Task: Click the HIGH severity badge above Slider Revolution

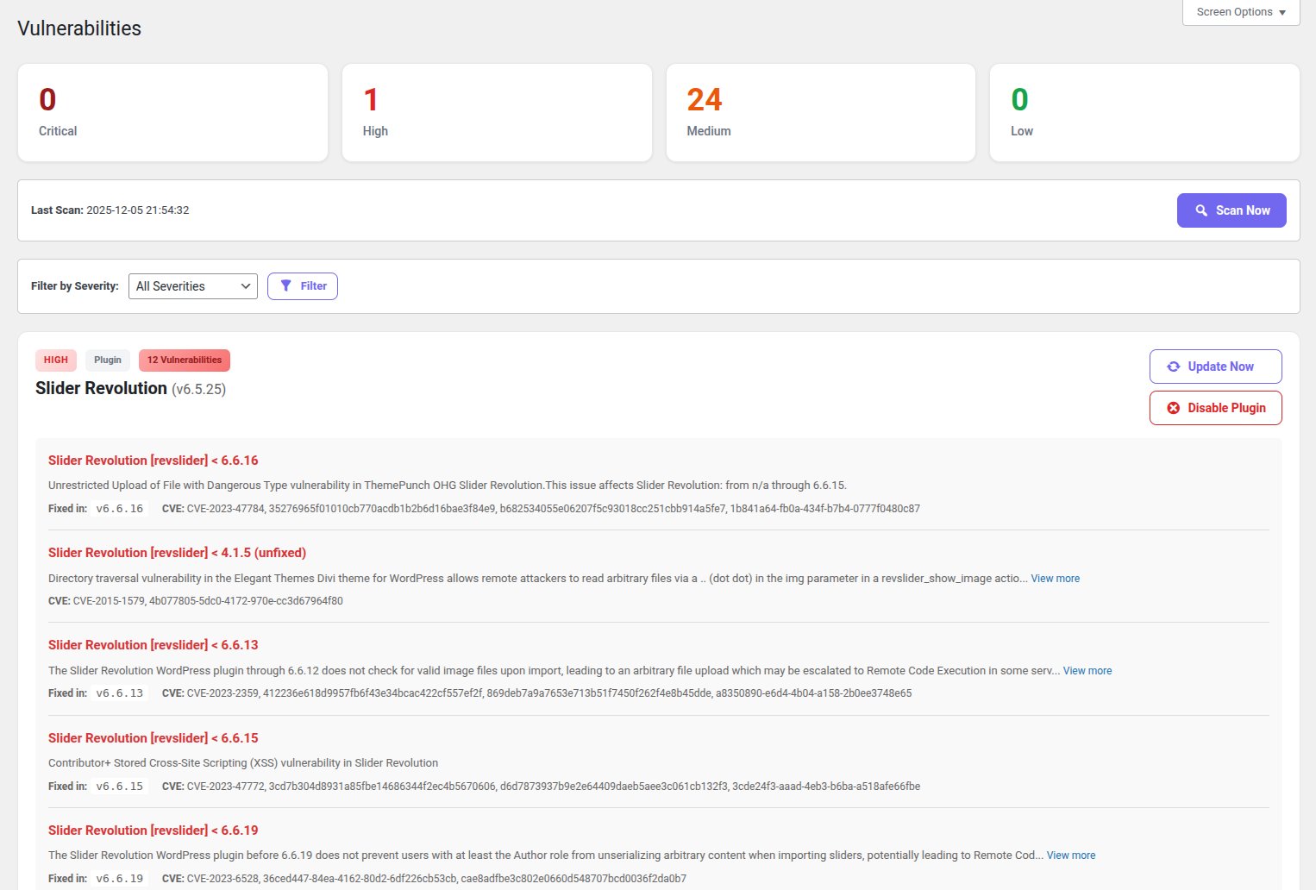Action: click(x=55, y=360)
